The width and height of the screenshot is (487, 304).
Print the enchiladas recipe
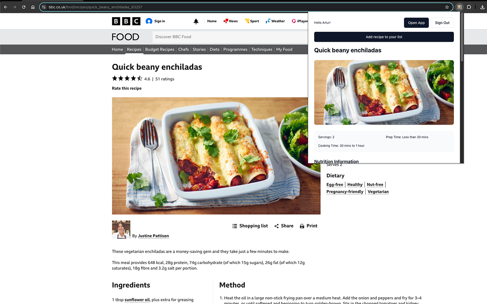pyautogui.click(x=308, y=226)
